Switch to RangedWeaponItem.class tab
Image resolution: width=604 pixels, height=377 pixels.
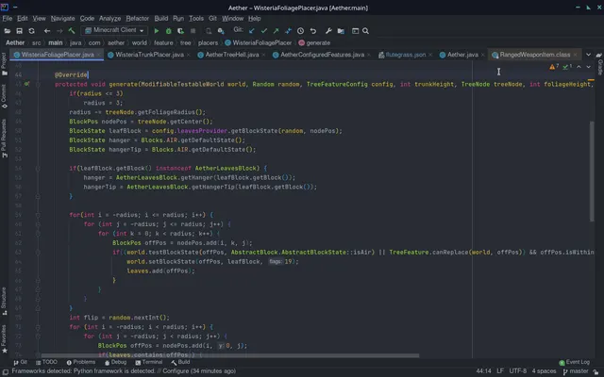[x=535, y=55]
